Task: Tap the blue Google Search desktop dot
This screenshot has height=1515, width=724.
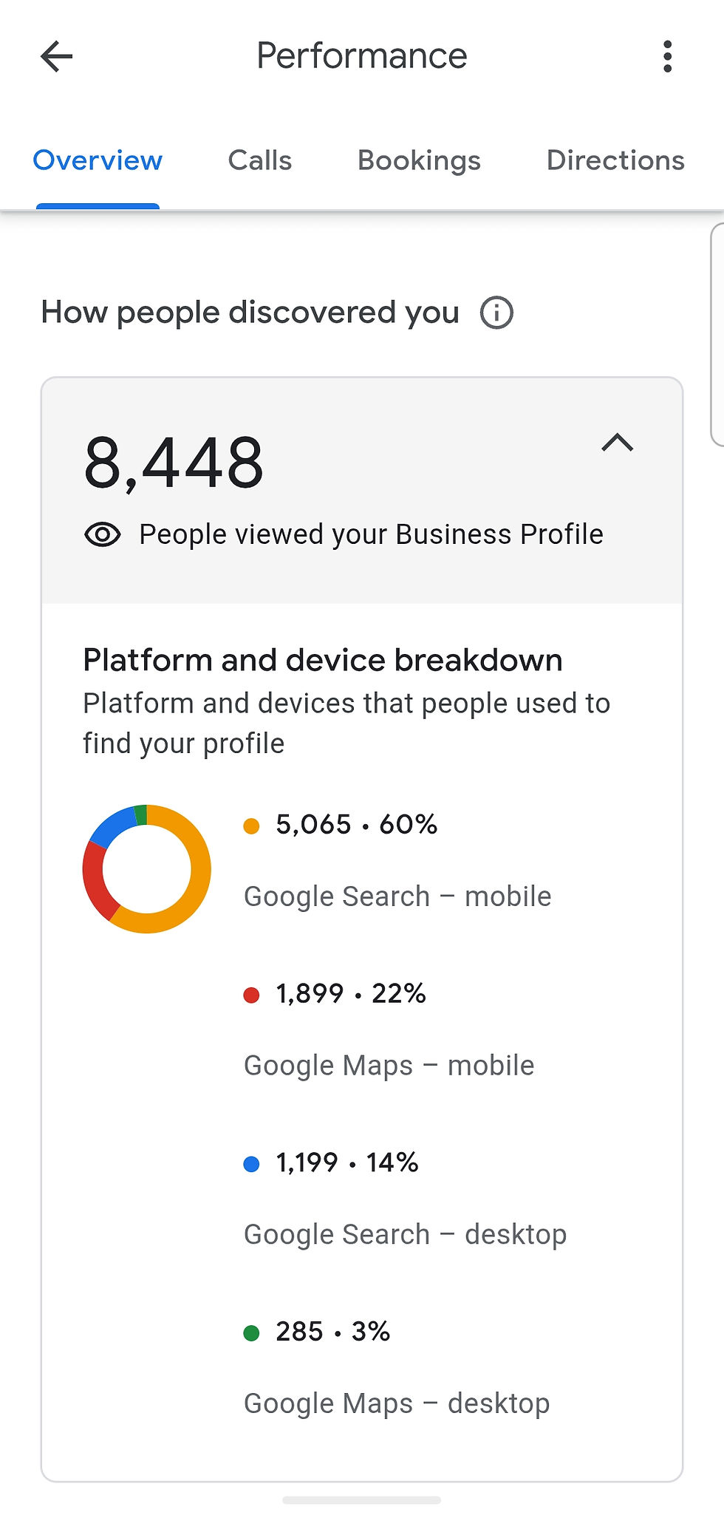Action: 251,1164
